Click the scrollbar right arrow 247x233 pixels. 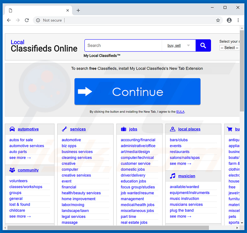[x=237, y=228]
